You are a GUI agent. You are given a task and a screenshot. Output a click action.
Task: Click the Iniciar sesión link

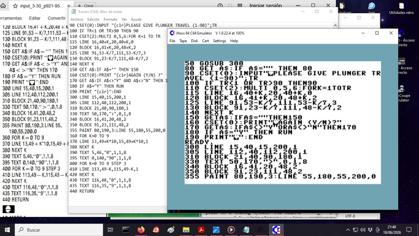(265, 5)
